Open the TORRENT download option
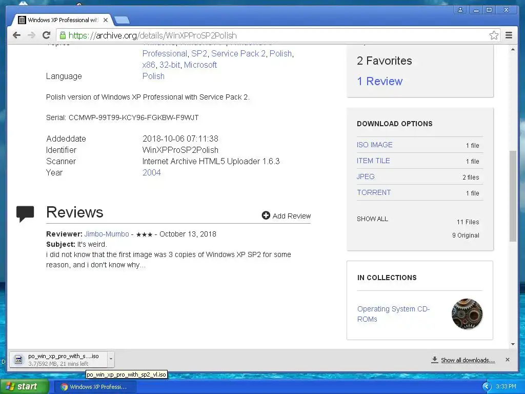The height and width of the screenshot is (394, 525). pyautogui.click(x=374, y=192)
